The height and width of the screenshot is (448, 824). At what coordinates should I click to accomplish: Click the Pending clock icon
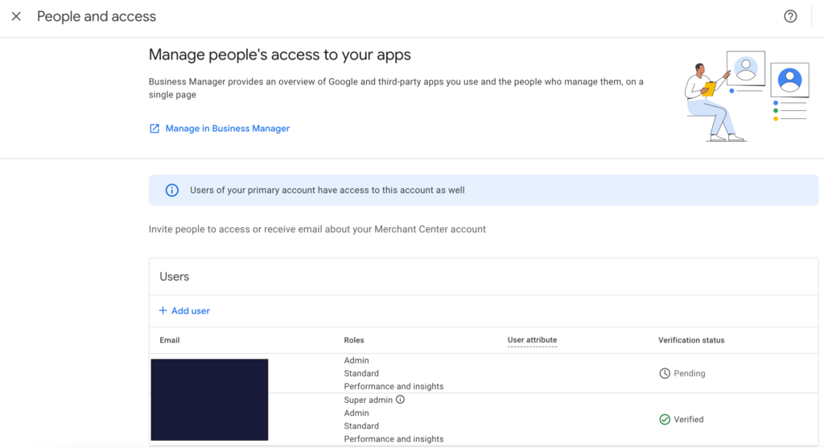coord(665,373)
